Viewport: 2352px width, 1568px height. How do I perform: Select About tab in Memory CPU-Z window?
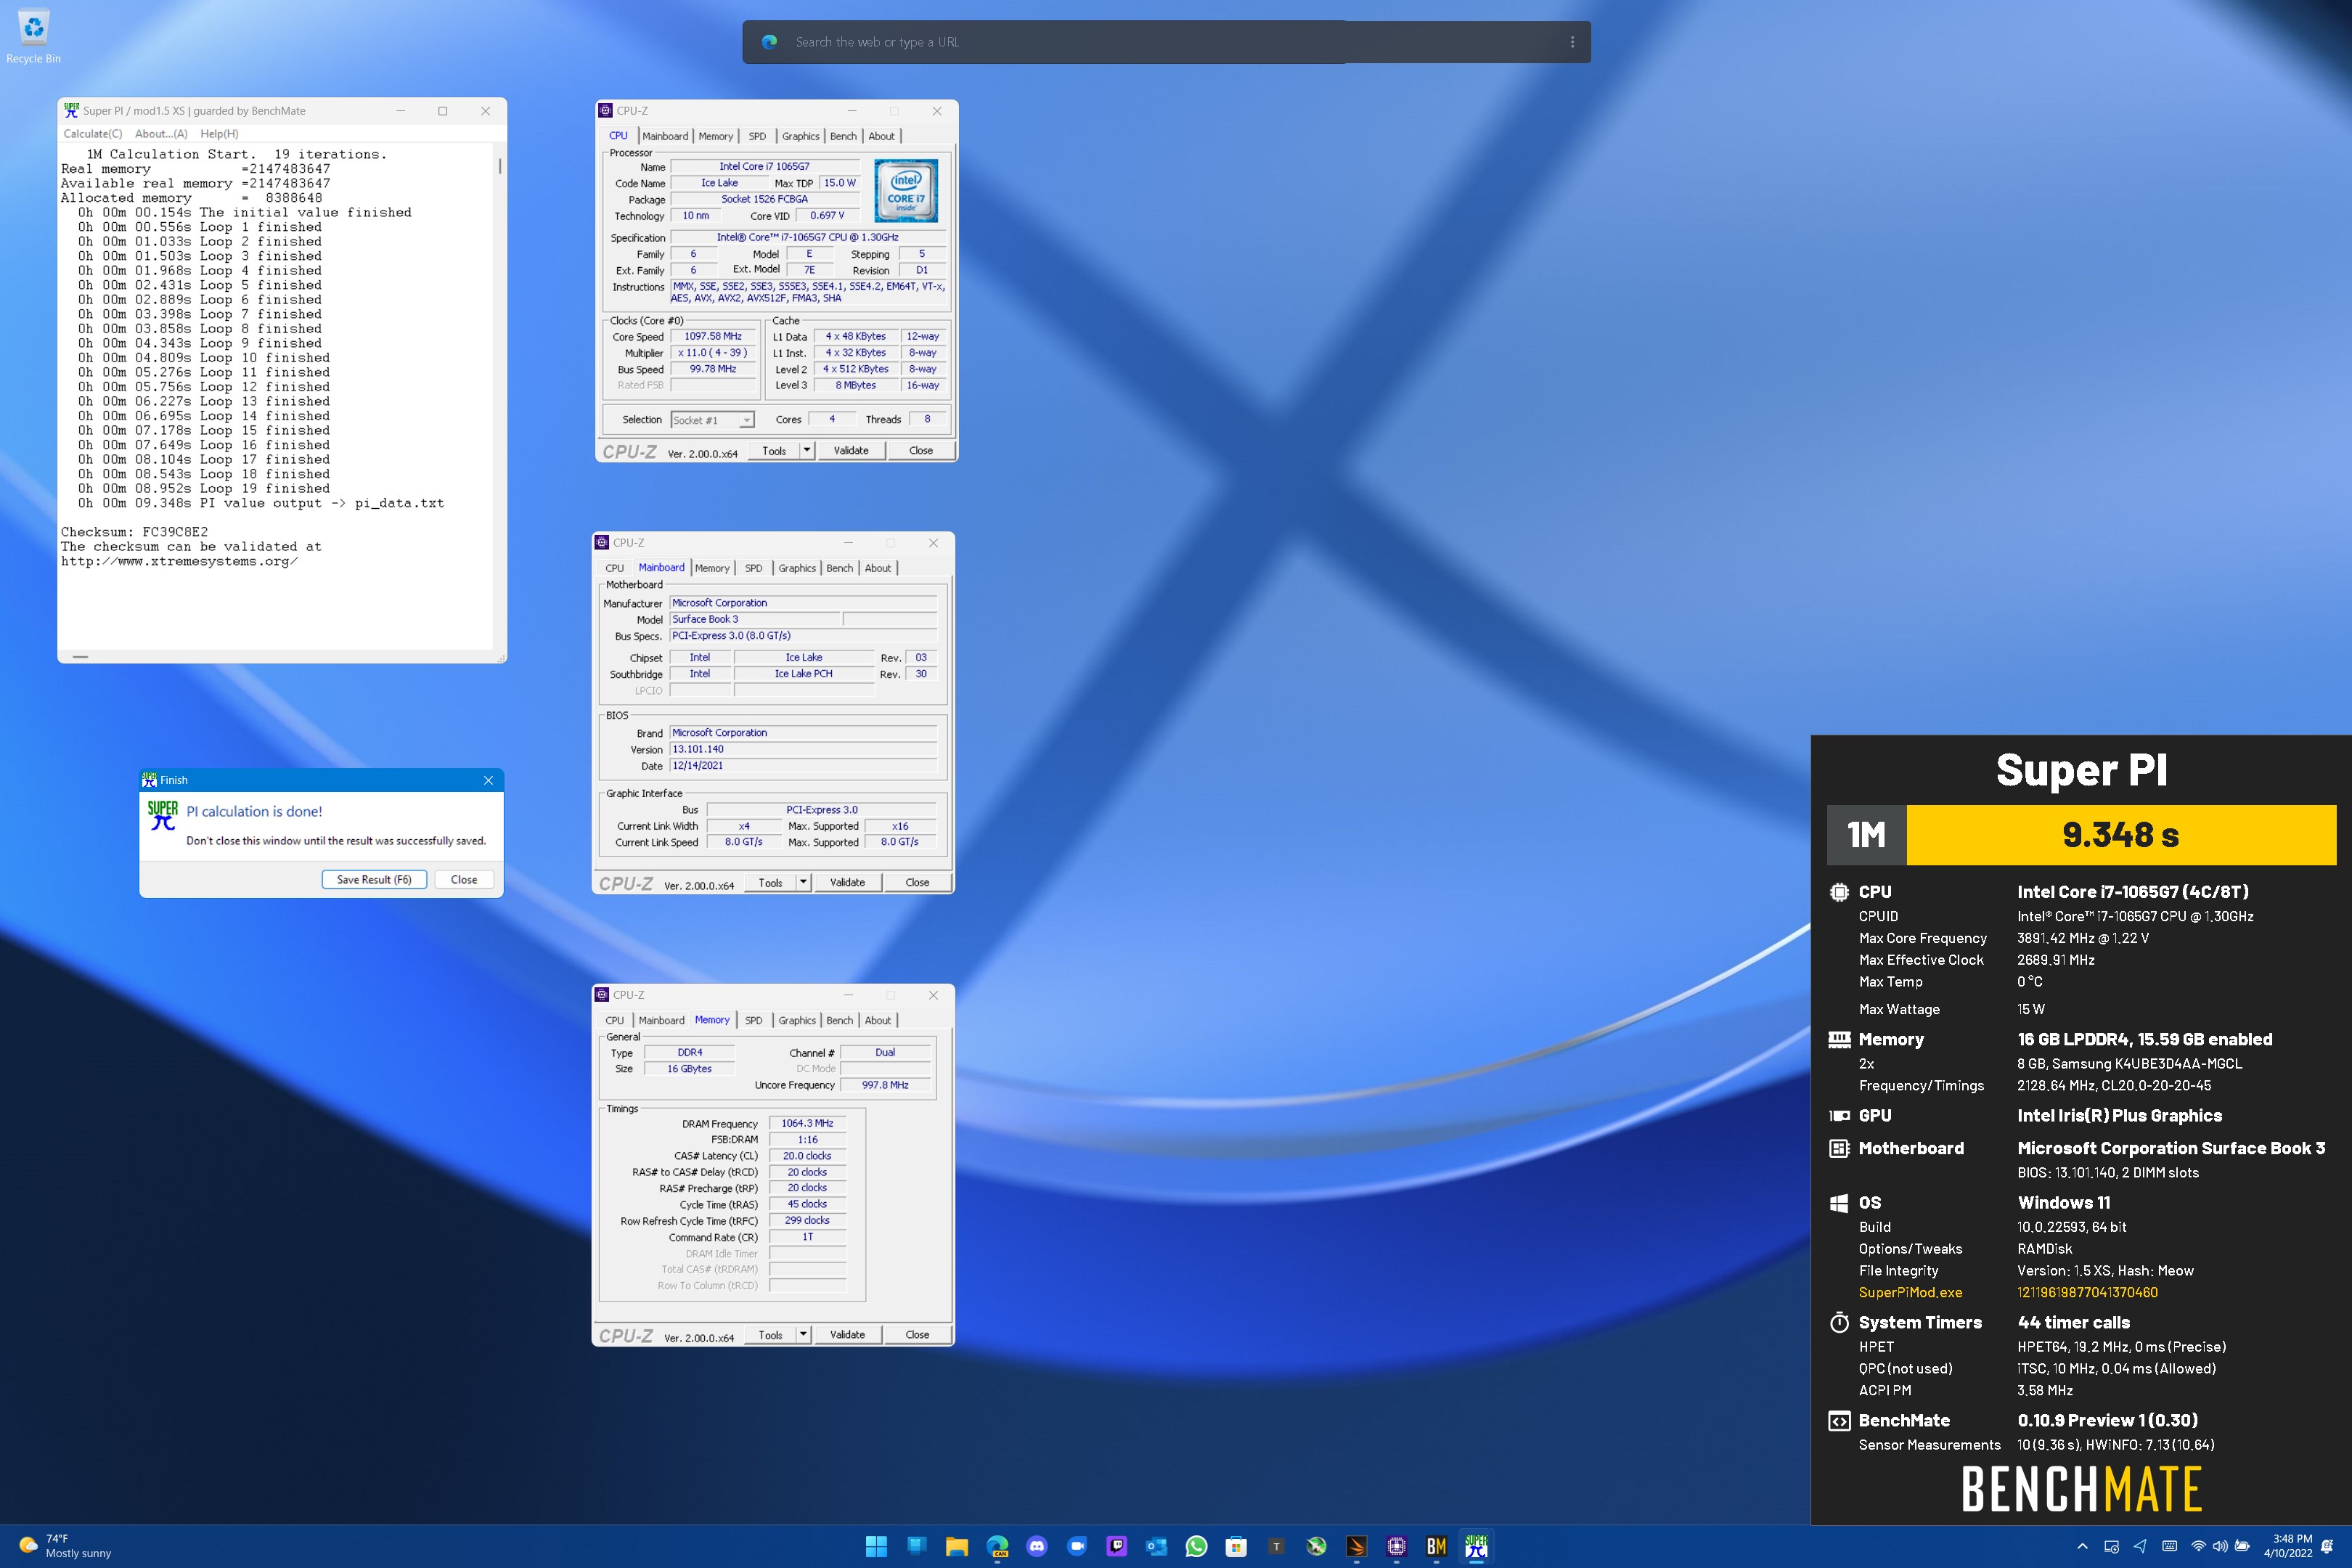point(878,1020)
